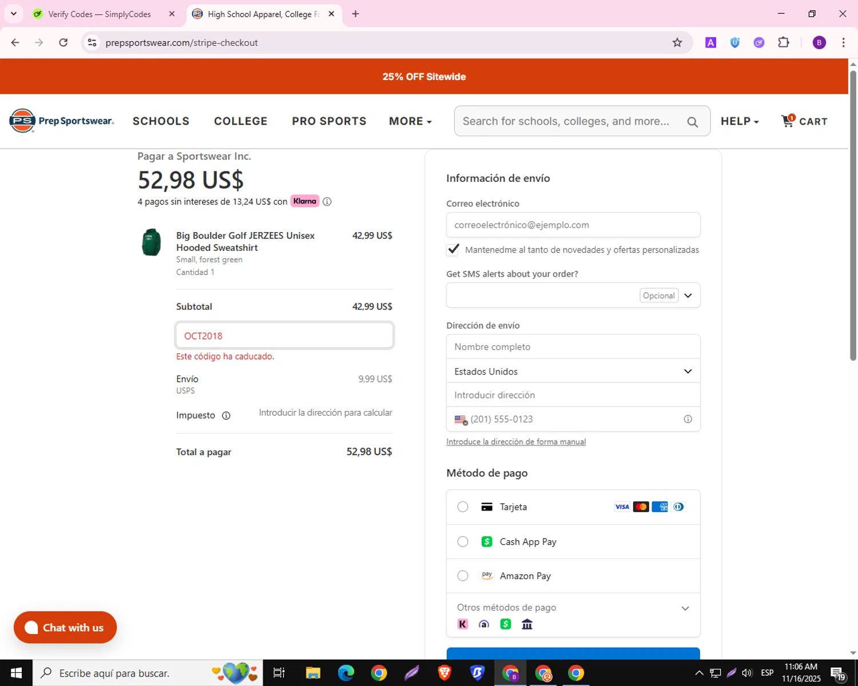
Task: Select the High School Apparel tab
Action: (263, 14)
